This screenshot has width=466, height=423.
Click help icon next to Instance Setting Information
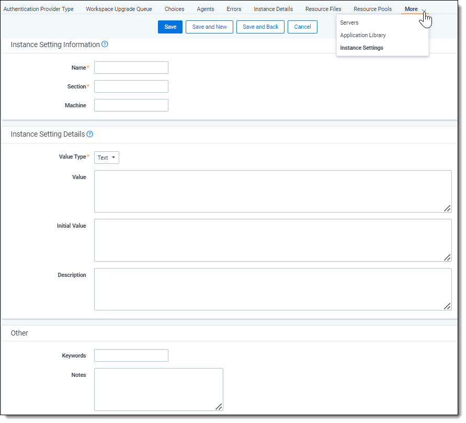point(105,44)
